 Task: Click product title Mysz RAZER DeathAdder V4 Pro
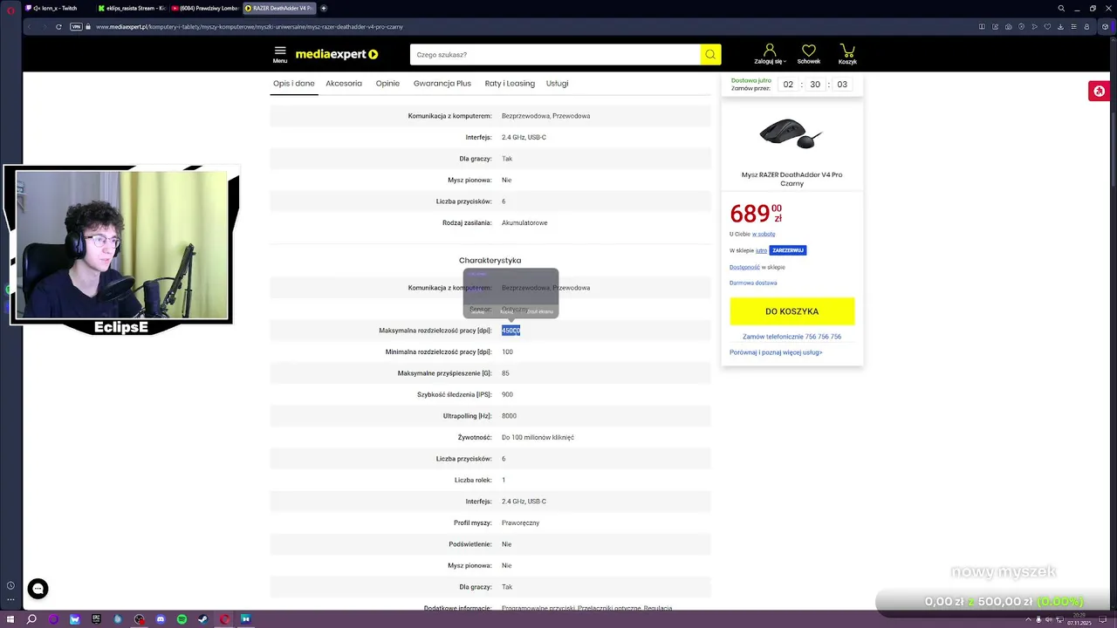[791, 179]
